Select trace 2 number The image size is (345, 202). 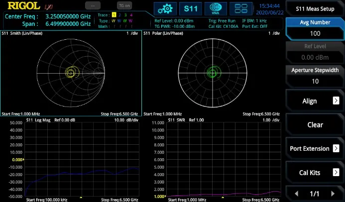[x=119, y=15]
